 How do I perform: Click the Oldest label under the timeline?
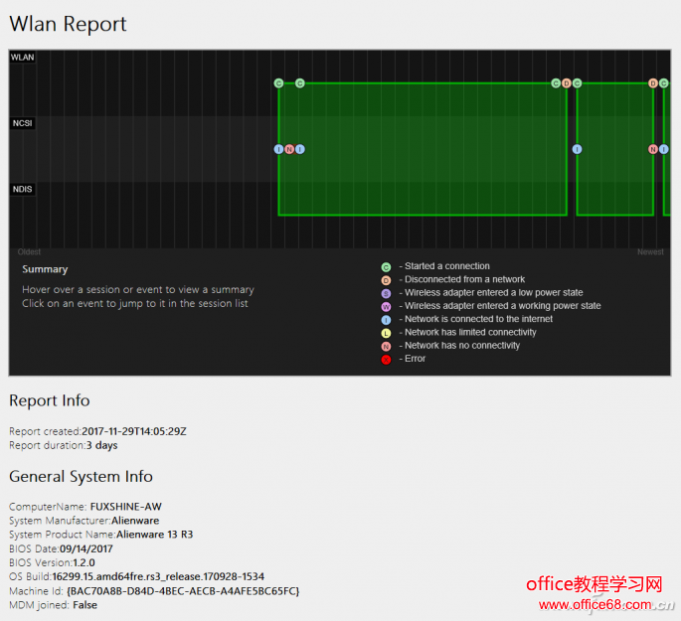coord(29,251)
